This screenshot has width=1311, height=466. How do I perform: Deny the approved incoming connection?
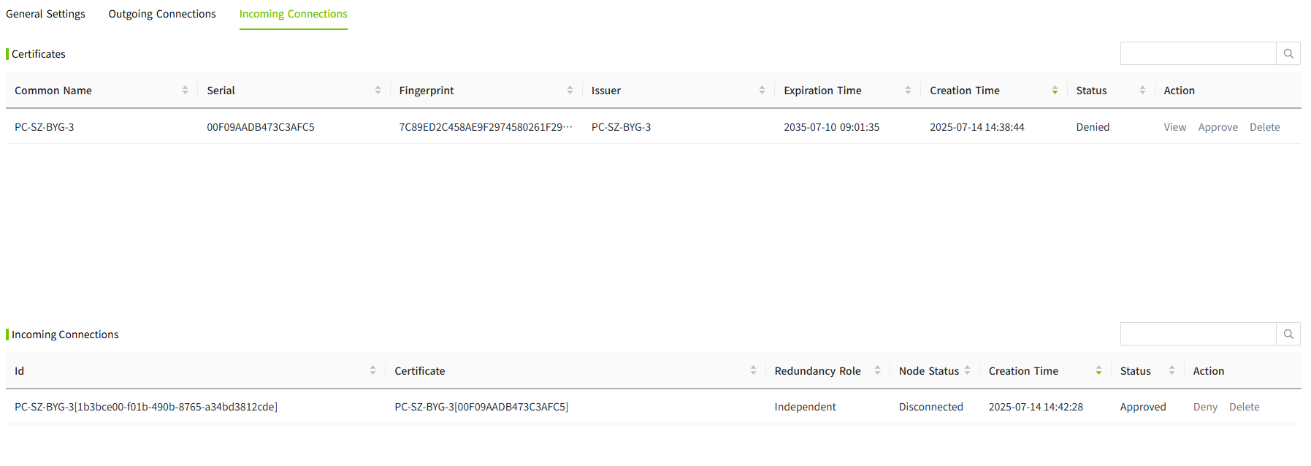click(1205, 407)
